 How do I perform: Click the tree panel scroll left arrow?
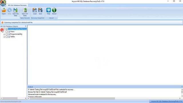tap(1, 98)
